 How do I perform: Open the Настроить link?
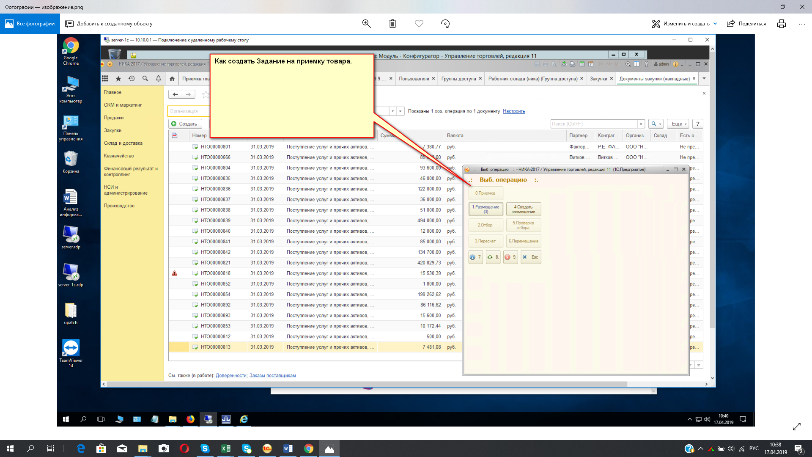pos(513,111)
